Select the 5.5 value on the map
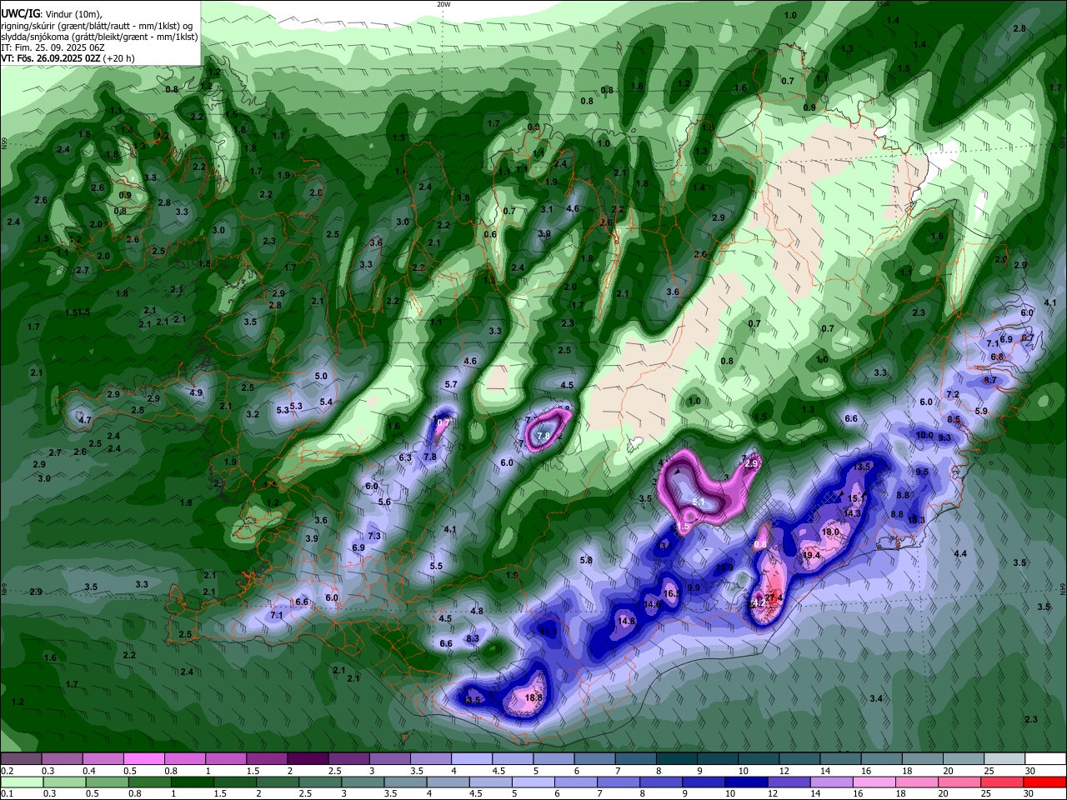This screenshot has width=1067, height=800. (x=436, y=566)
